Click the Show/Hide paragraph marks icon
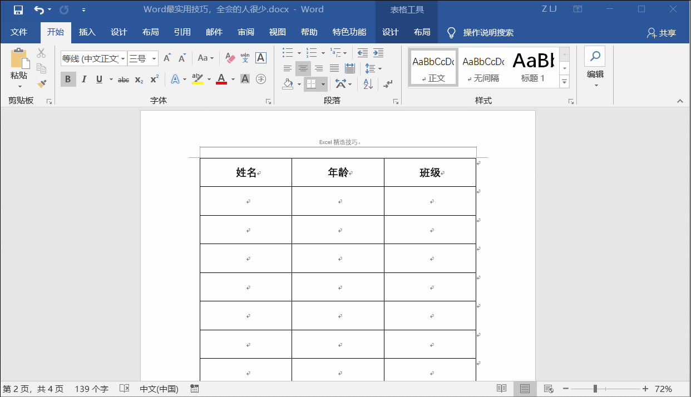The image size is (691, 397). [x=388, y=84]
